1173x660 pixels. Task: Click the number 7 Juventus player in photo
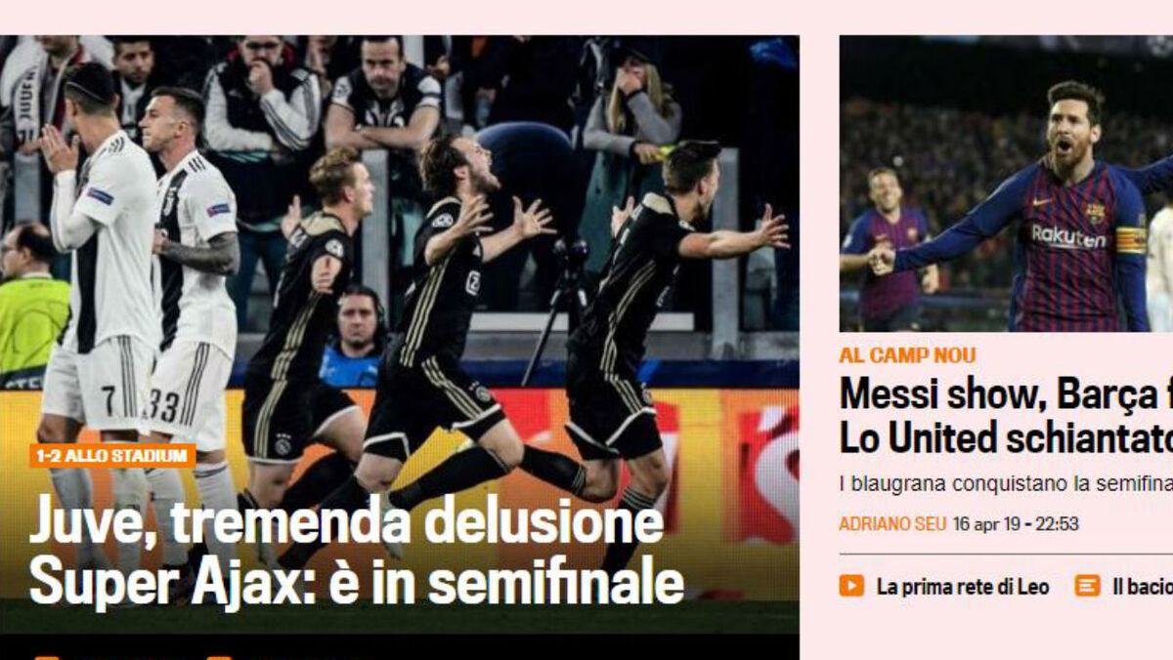tap(98, 312)
